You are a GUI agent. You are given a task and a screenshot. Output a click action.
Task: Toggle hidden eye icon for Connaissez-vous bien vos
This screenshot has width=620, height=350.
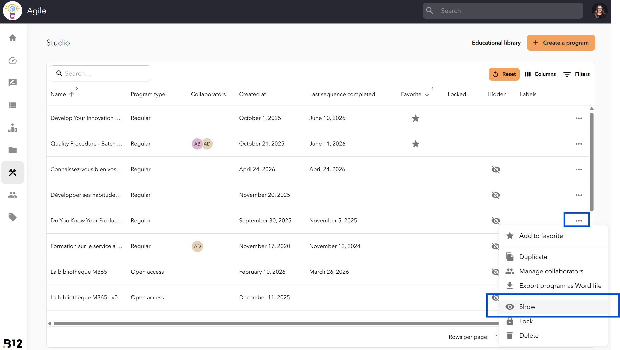pyautogui.click(x=496, y=169)
